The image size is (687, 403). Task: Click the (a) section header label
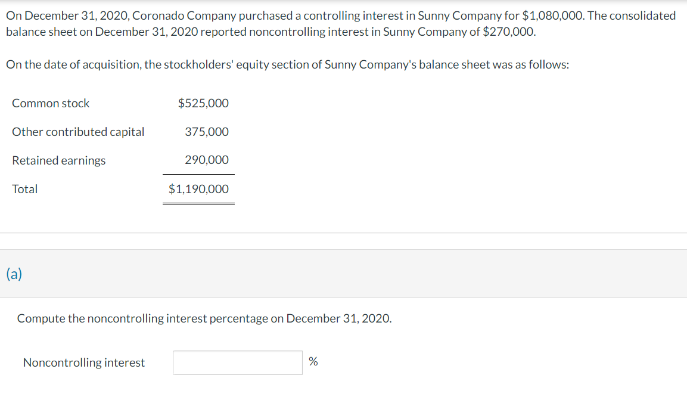click(14, 274)
